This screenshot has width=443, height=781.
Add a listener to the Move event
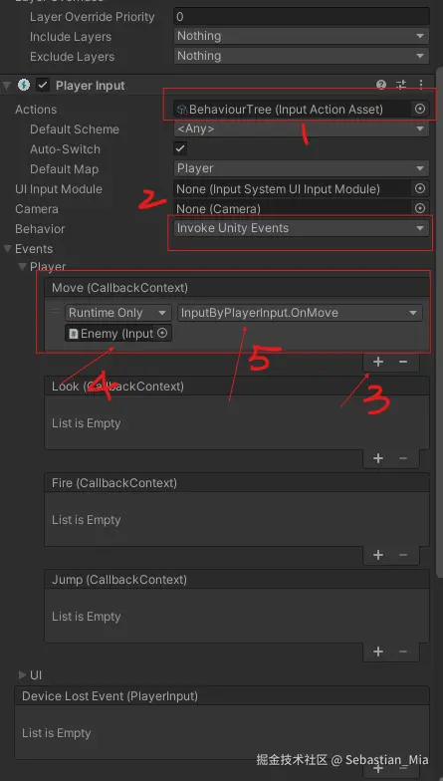(378, 362)
